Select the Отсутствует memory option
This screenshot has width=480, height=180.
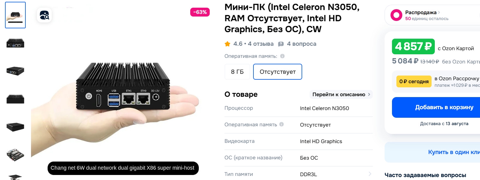coord(277,72)
